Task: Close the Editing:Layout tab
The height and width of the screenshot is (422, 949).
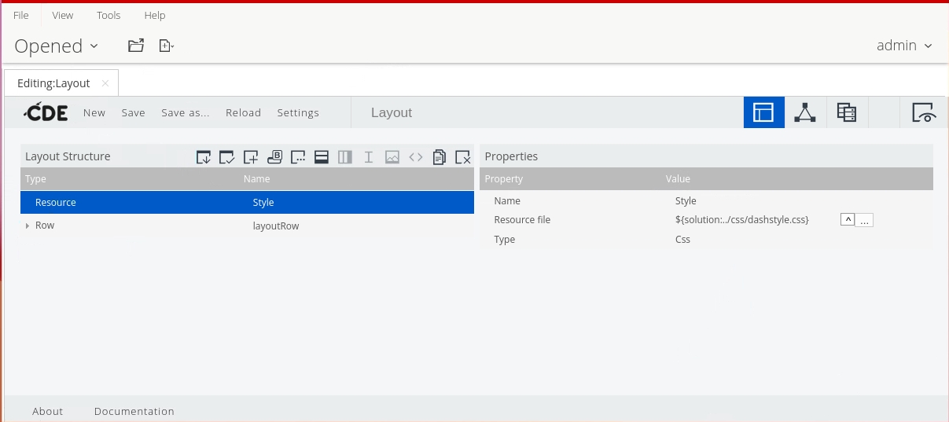Action: [105, 83]
